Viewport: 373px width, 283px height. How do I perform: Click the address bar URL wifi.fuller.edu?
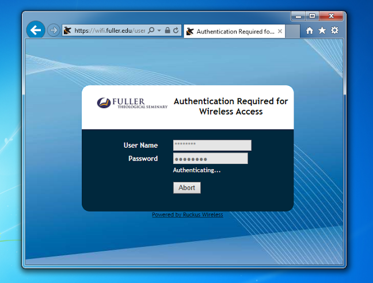110,30
